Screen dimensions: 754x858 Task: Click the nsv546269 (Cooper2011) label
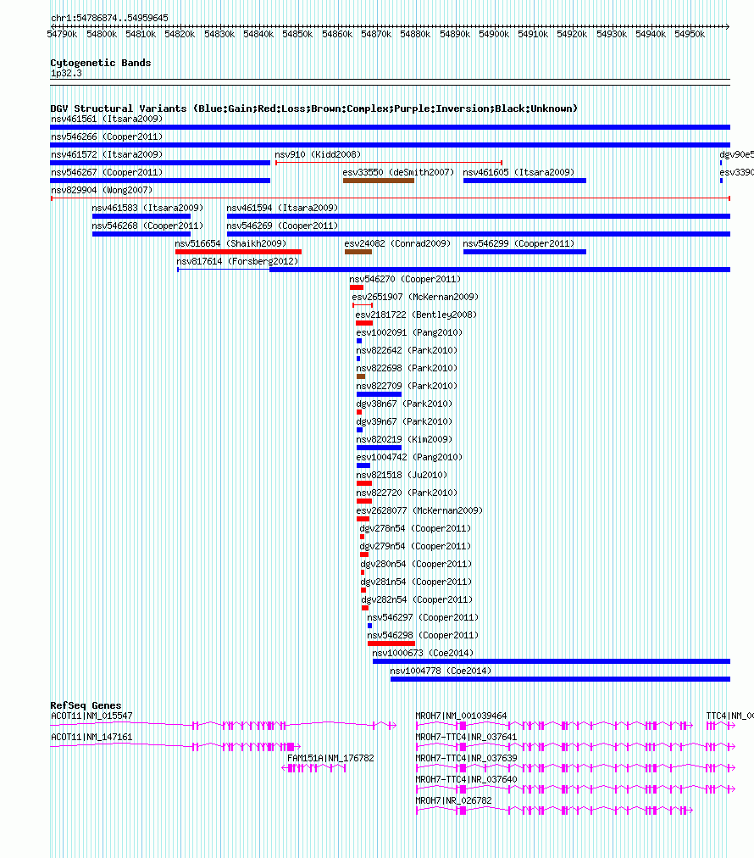(282, 226)
